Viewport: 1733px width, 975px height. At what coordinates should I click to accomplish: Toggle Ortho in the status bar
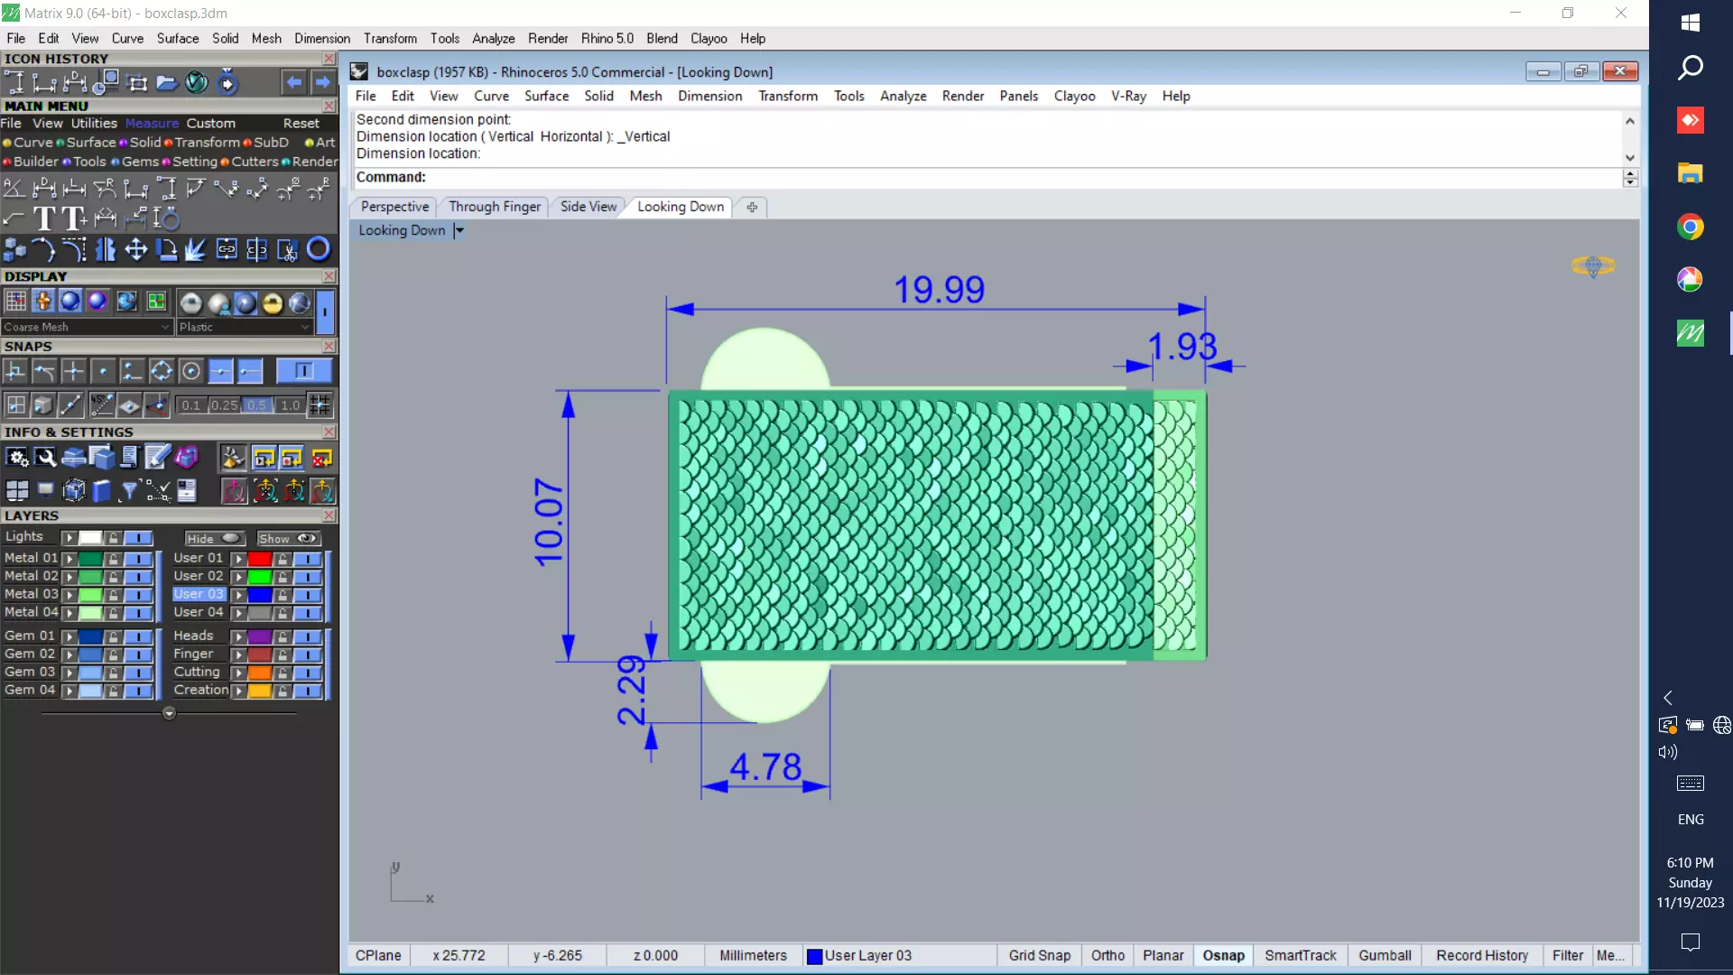pyautogui.click(x=1107, y=955)
